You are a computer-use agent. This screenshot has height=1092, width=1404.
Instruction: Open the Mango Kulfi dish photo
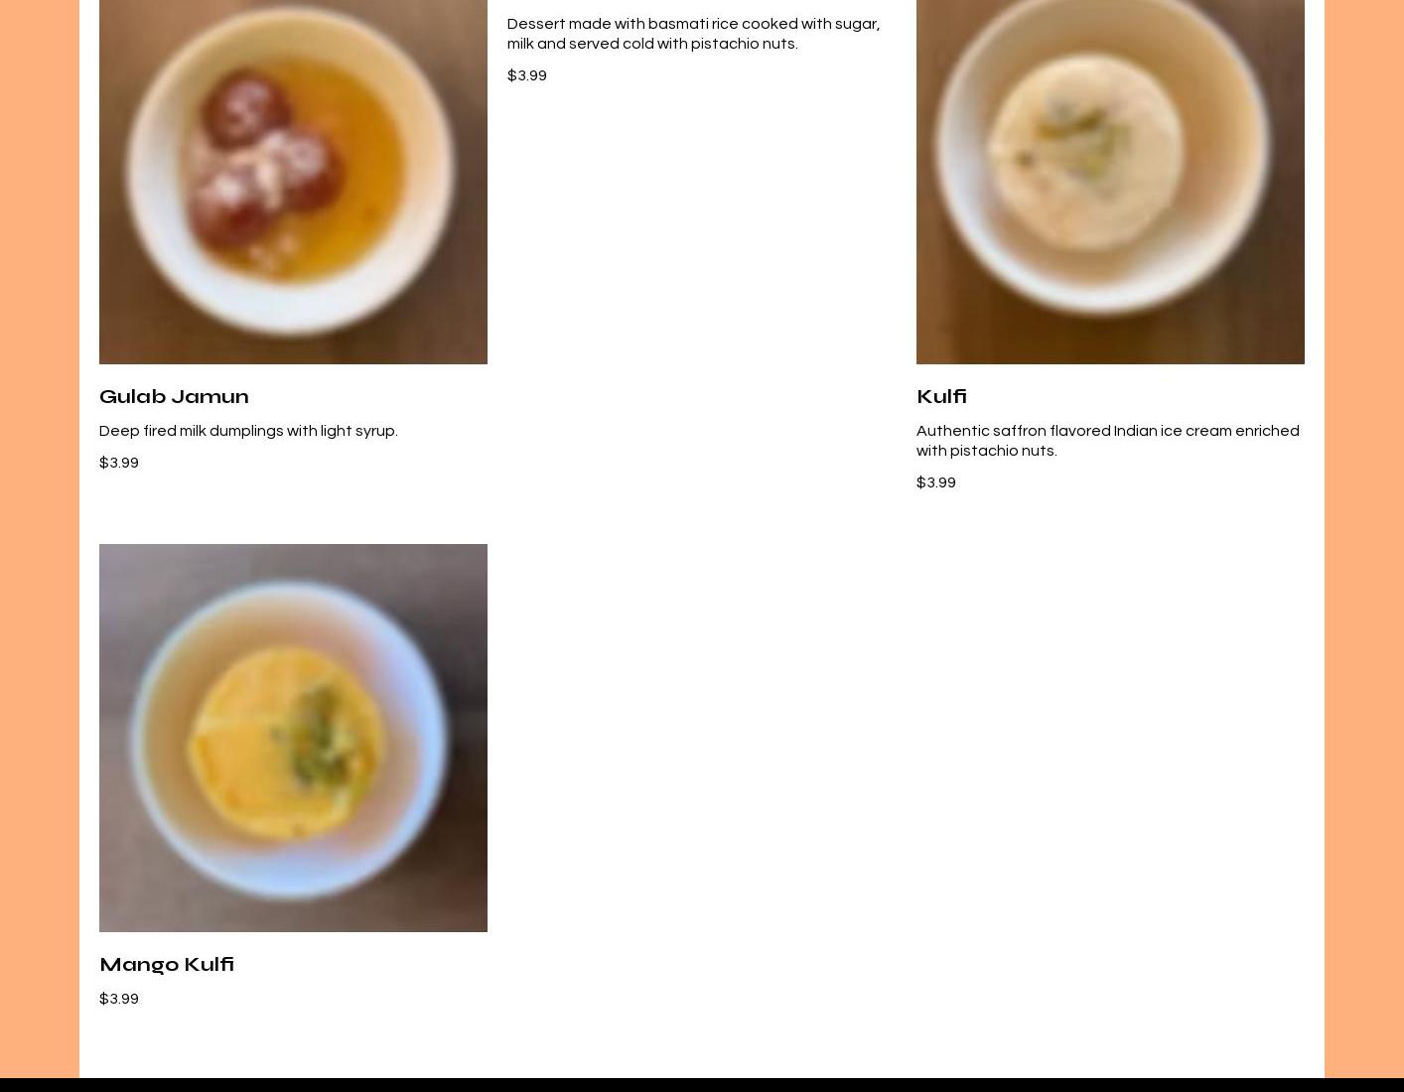coord(293,738)
